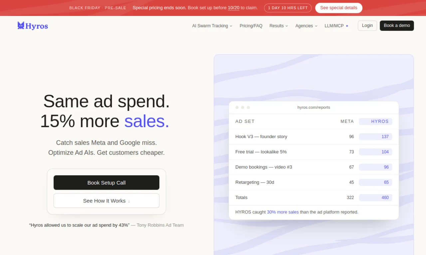Select the Hook V3 — founder story row

pos(314,136)
